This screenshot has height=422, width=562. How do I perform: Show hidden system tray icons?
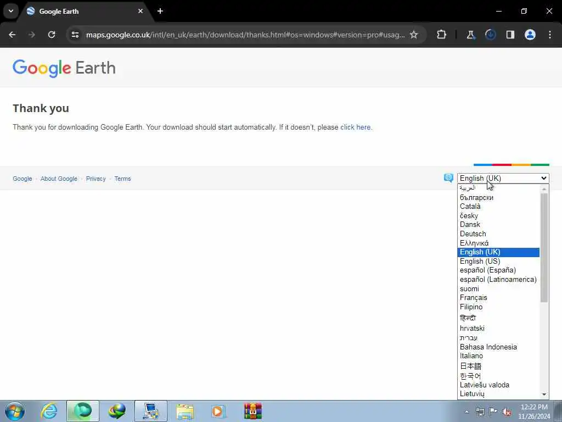467,412
